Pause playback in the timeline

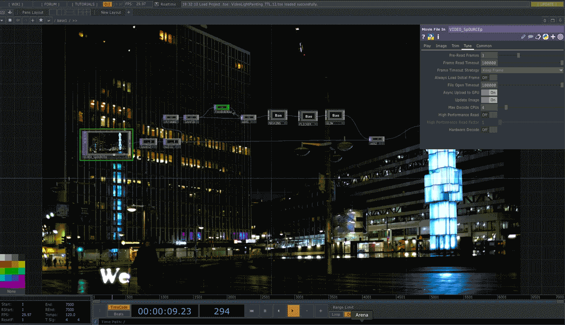(265, 311)
